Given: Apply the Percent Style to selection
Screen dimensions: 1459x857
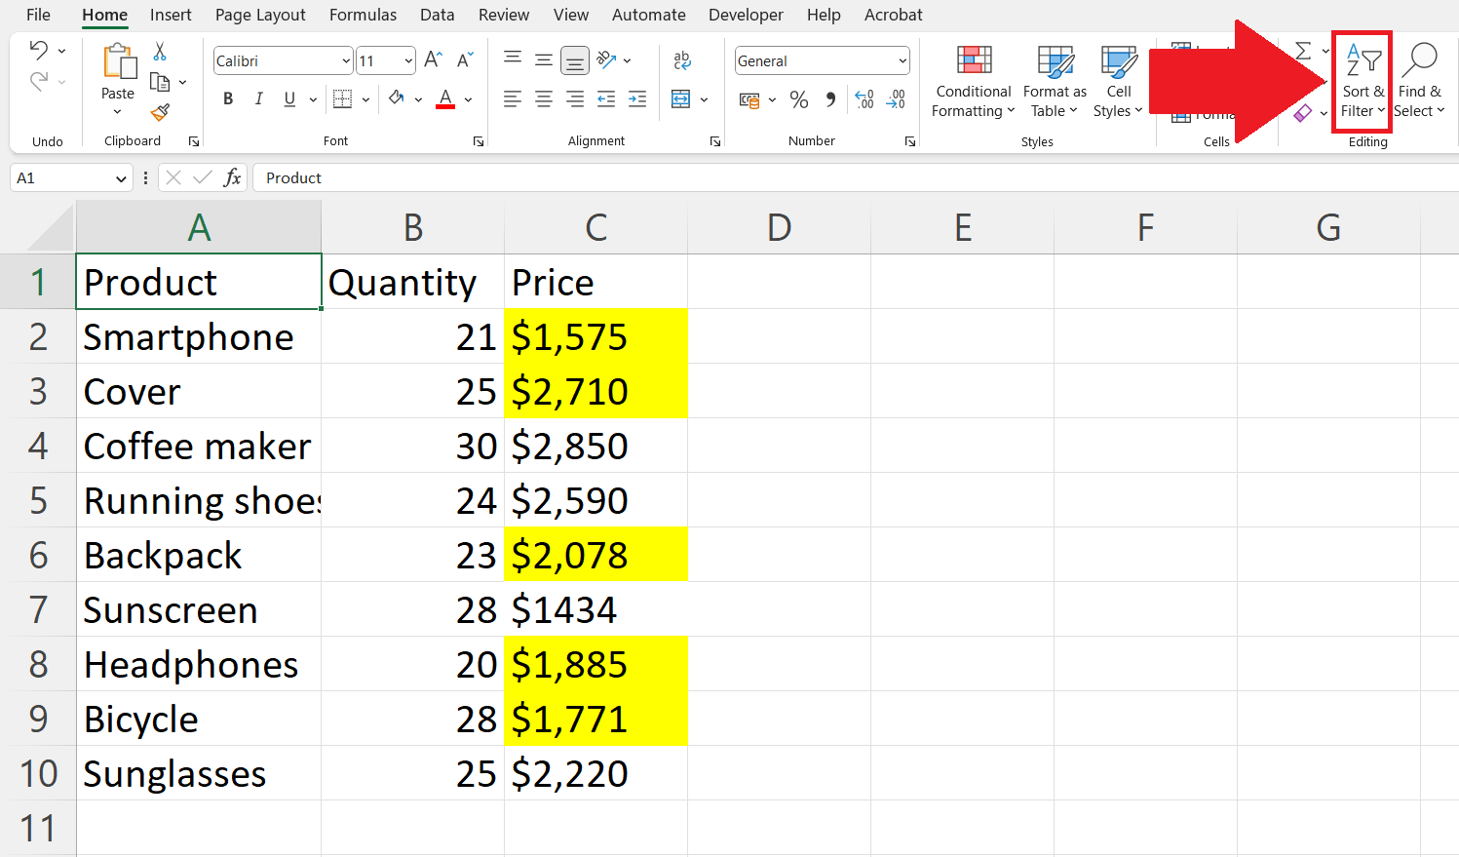Looking at the screenshot, I should tap(799, 98).
